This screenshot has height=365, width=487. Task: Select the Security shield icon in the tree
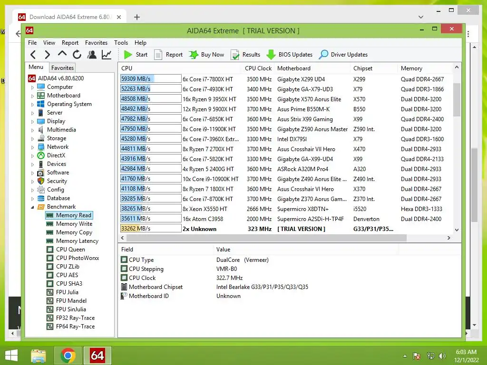pos(41,181)
